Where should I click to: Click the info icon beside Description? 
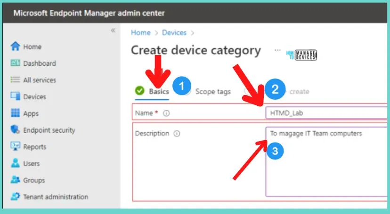click(x=177, y=134)
